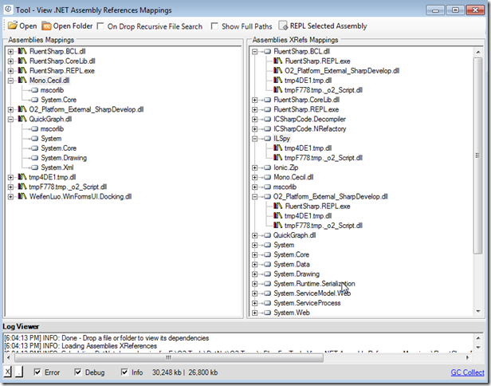Click assembly icon of left-panel O2_Platform_External_SharpDevelop.dll
The width and height of the screenshot is (491, 386).
click(22, 109)
